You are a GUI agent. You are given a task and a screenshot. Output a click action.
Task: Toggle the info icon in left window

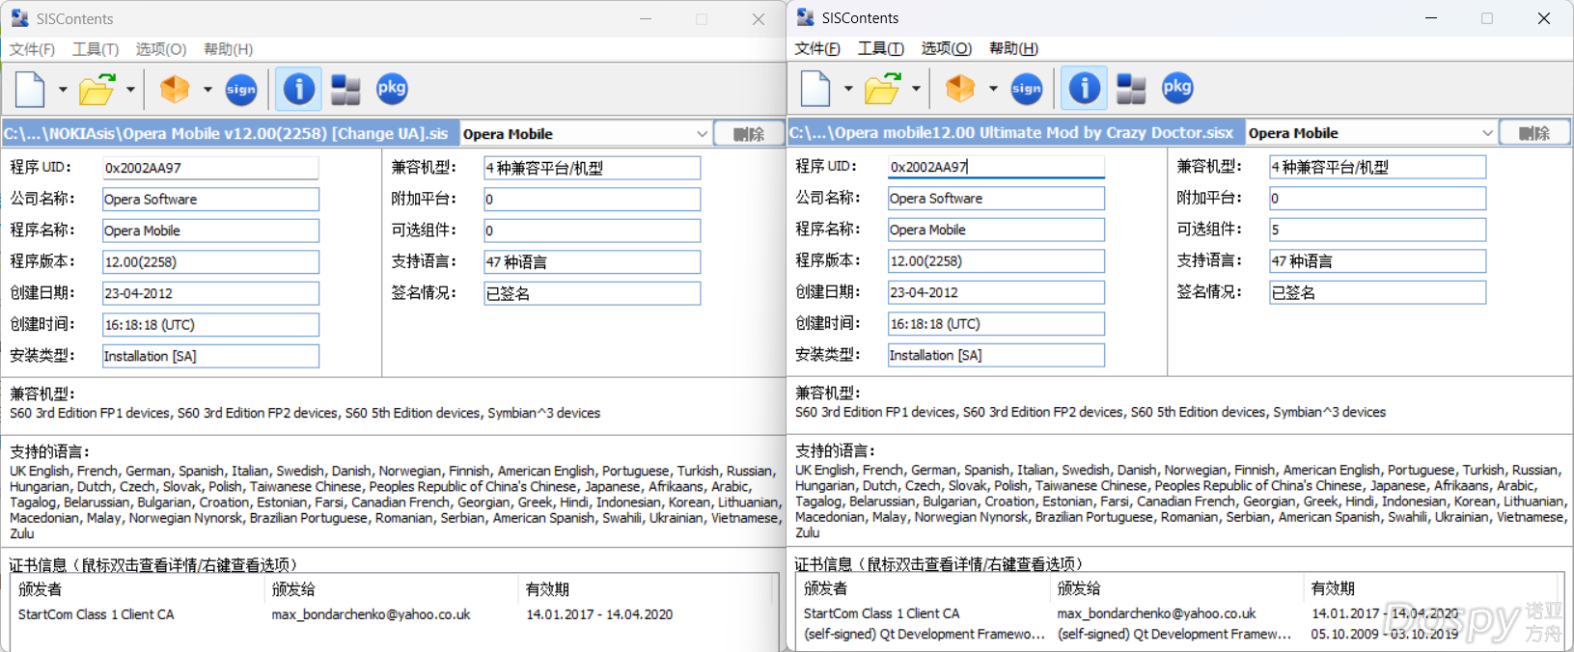[298, 90]
